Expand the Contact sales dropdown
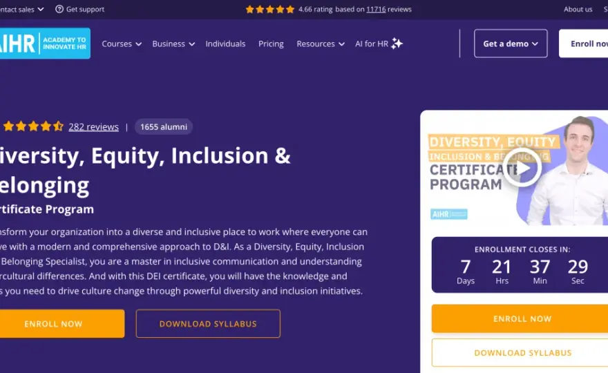 coord(21,9)
